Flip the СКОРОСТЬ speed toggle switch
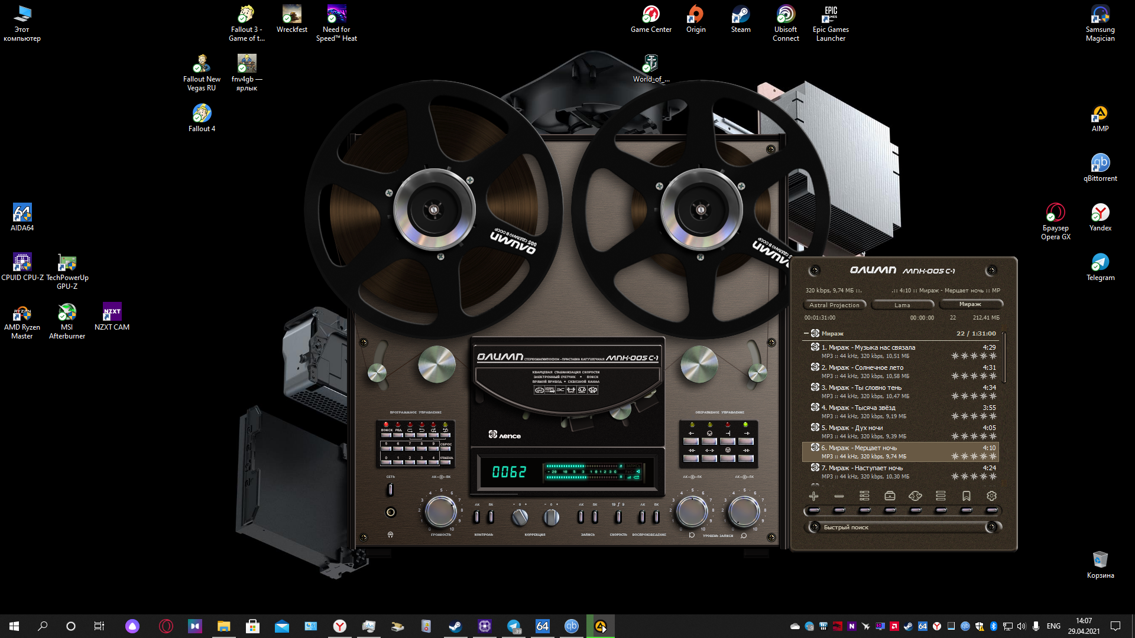This screenshot has height=638, width=1135. tap(618, 517)
